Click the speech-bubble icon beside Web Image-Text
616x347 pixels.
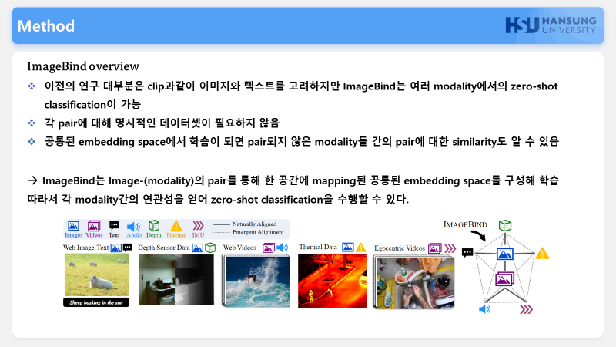pyautogui.click(x=128, y=248)
